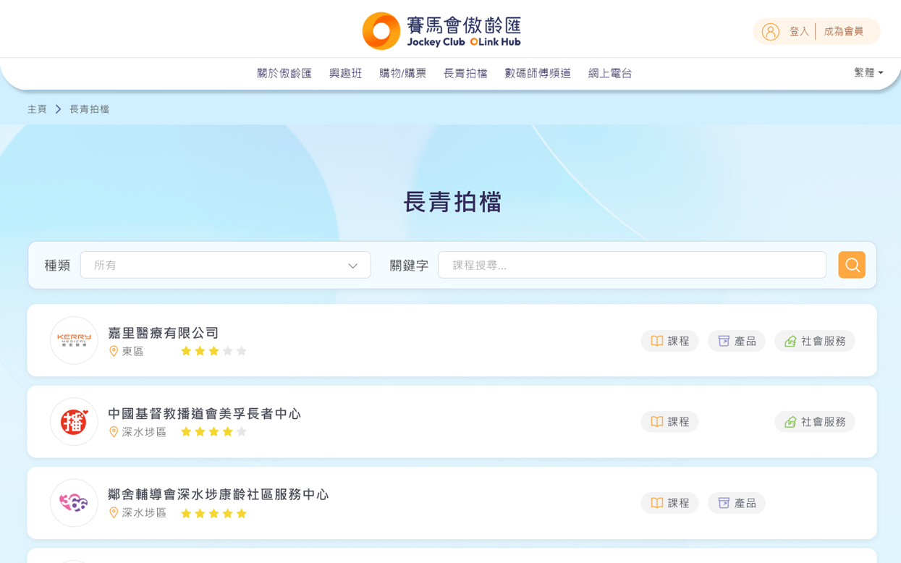901x563 pixels.
Task: Click the 成為會員 link
Action: 844,32
